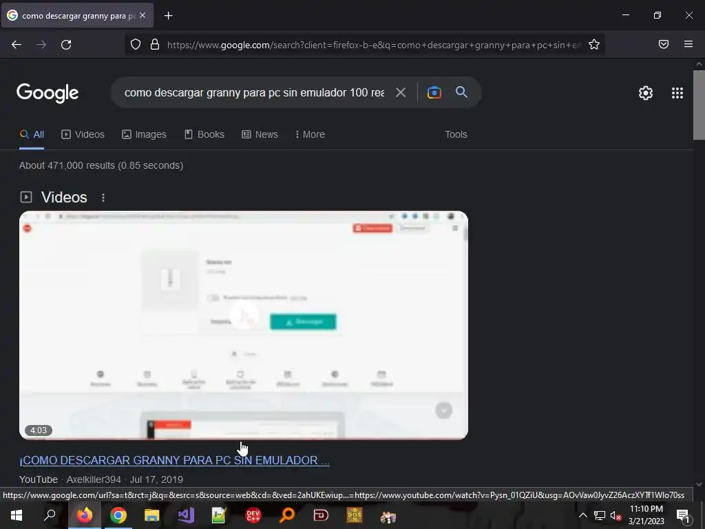This screenshot has width=705, height=529.
Task: Show hidden system tray icons chevron
Action: [x=582, y=515]
